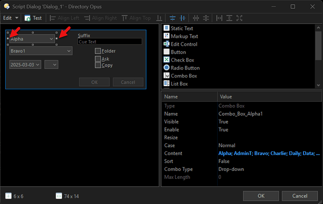The image size is (323, 204).
Task: Choose the List Box control icon
Action: 166,84
